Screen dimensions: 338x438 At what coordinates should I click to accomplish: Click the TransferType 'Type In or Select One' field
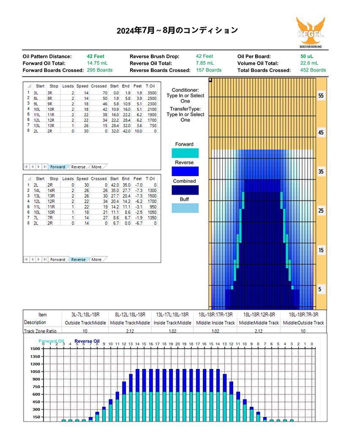click(185, 117)
